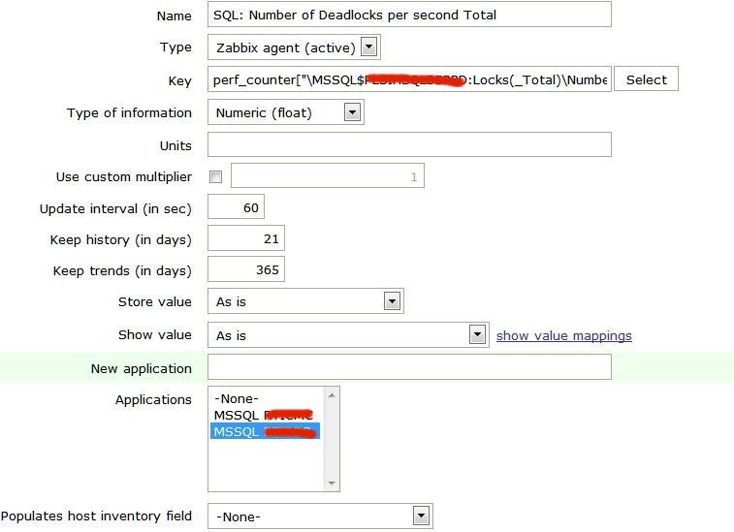
Task: Click the Name input field
Action: click(x=409, y=15)
